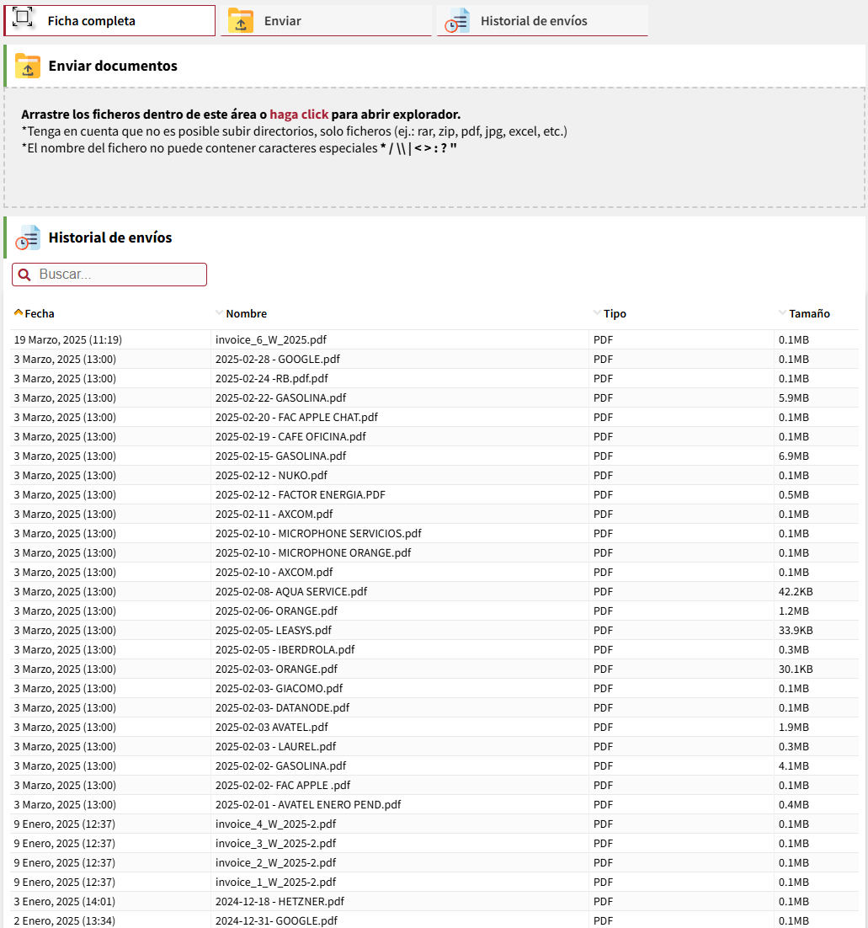Switch to the Ficha completa tab
This screenshot has width=868, height=928.
tap(109, 21)
